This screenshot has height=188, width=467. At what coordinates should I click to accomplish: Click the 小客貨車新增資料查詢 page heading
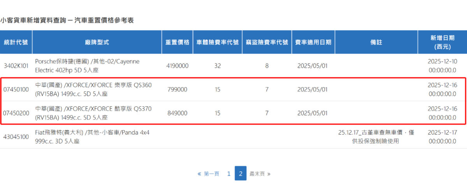[67, 21]
